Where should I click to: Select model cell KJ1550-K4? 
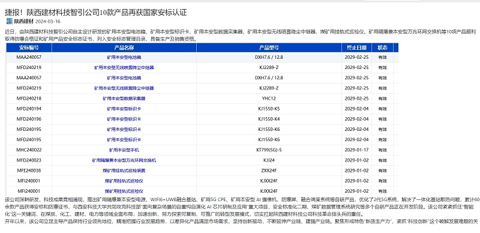(x=269, y=119)
